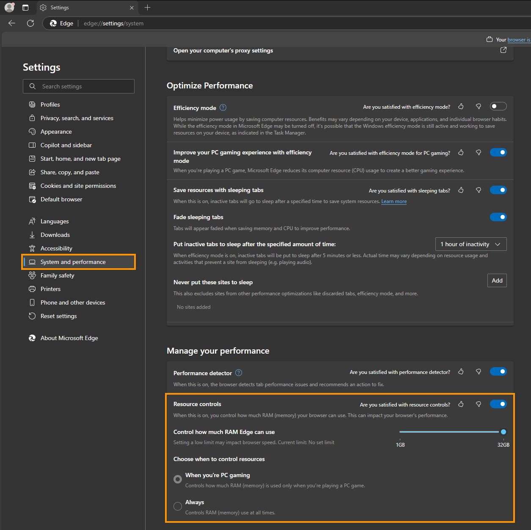This screenshot has height=530, width=531.
Task: Close the Settings tab
Action: pyautogui.click(x=132, y=8)
